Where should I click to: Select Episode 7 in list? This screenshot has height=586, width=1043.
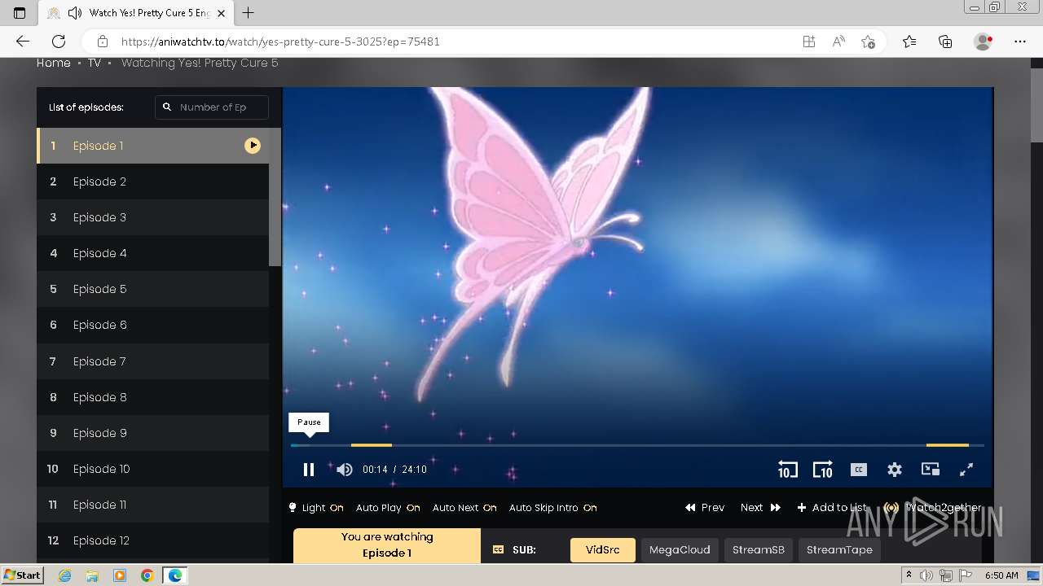click(x=153, y=361)
